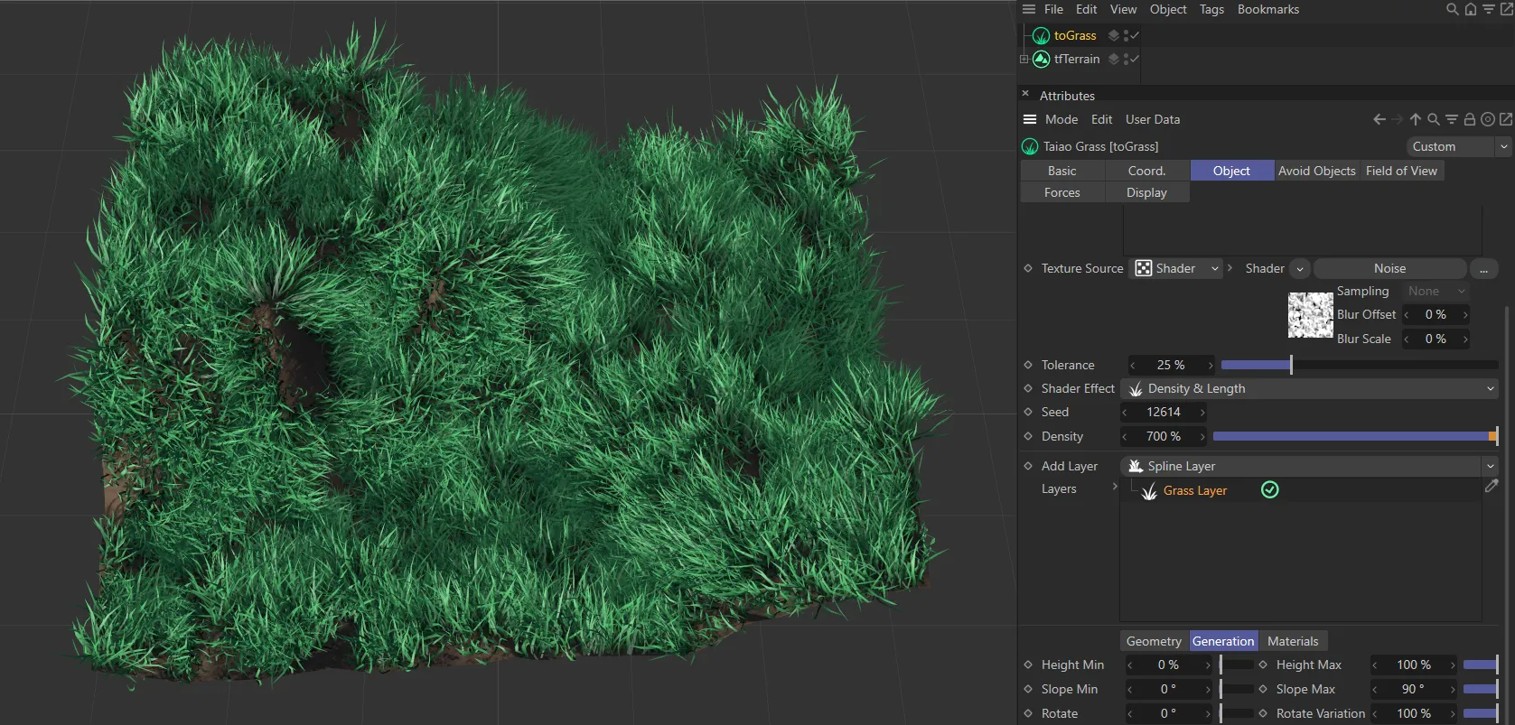This screenshot has width=1515, height=725.
Task: Click the toGrass layer icon
Action: 1114,36
